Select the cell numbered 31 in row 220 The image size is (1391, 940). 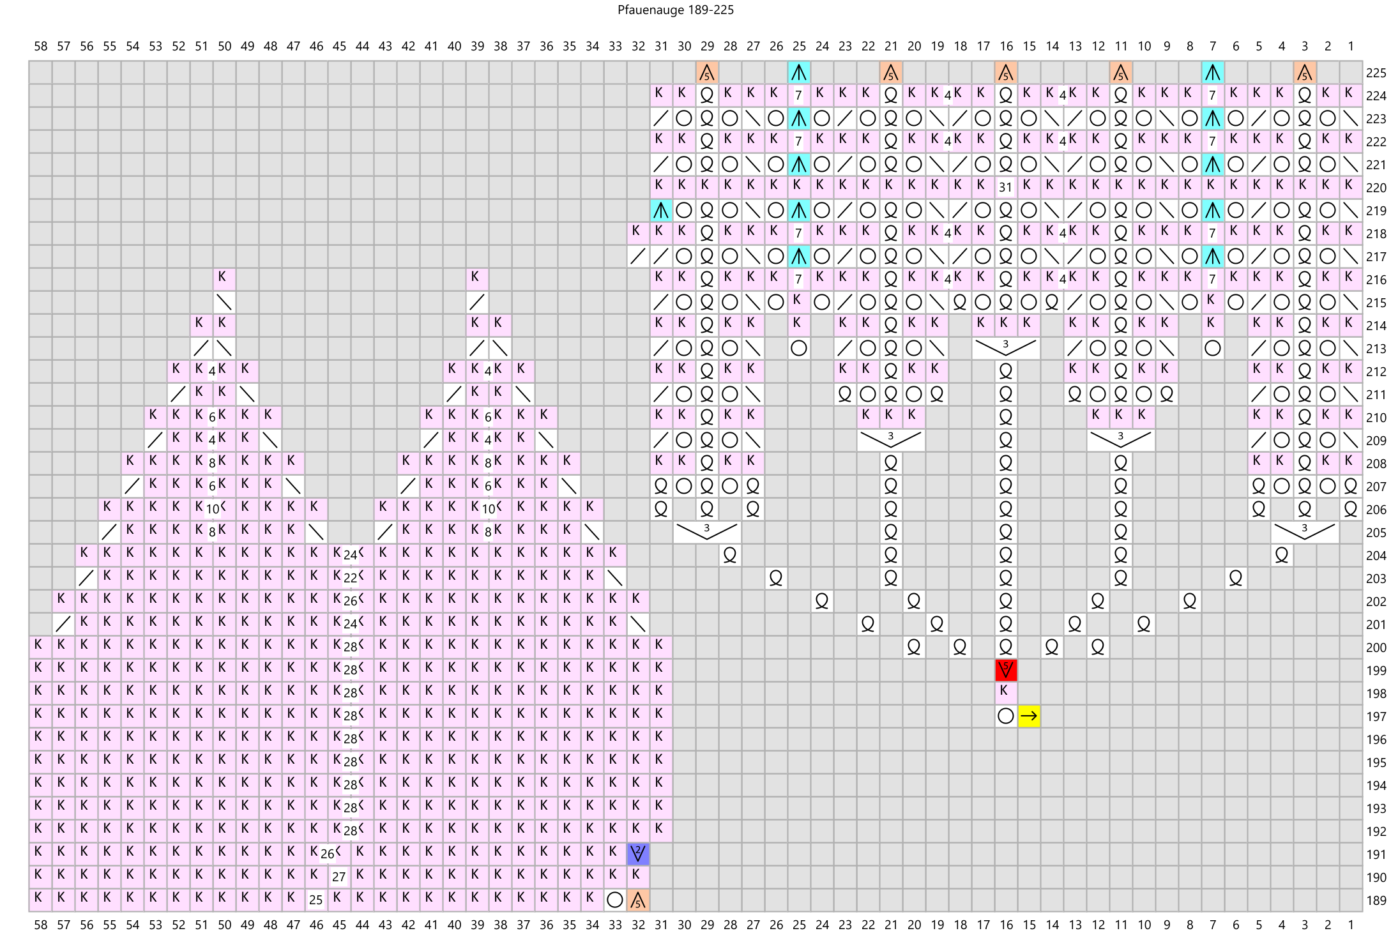(x=1006, y=188)
